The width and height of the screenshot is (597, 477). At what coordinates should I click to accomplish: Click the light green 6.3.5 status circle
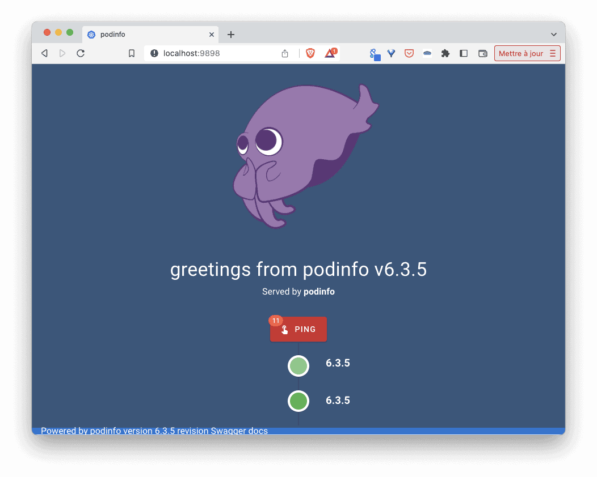(x=298, y=366)
